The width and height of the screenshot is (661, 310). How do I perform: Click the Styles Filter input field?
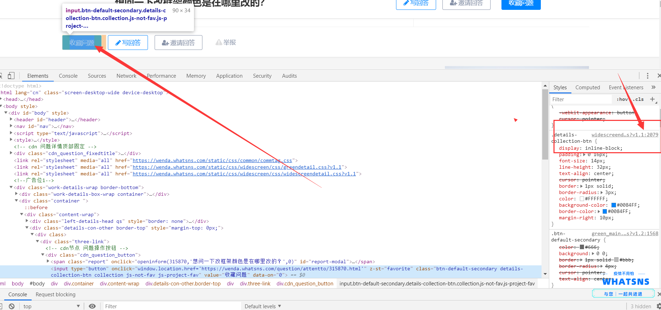click(581, 99)
